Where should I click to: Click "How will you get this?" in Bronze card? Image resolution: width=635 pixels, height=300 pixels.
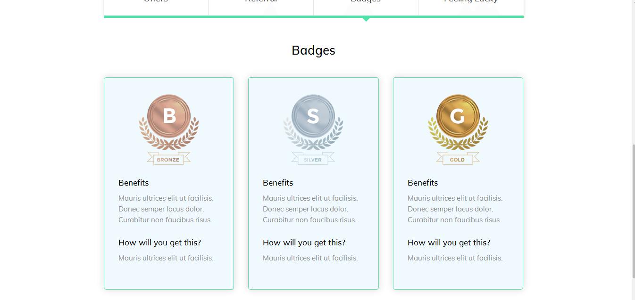(x=159, y=243)
